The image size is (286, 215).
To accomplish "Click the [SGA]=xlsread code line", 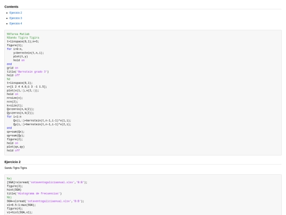I will 47,182.
